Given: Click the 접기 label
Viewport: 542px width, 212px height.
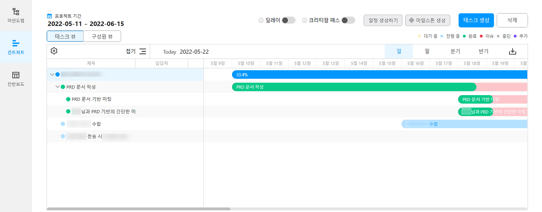Looking at the screenshot, I should coord(130,52).
